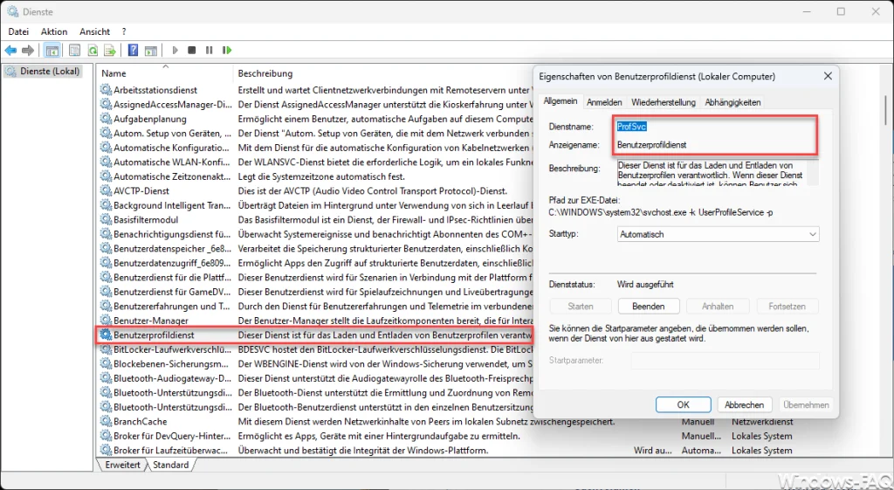Click the gear icon beside Benutzerprofildienst

tap(106, 335)
